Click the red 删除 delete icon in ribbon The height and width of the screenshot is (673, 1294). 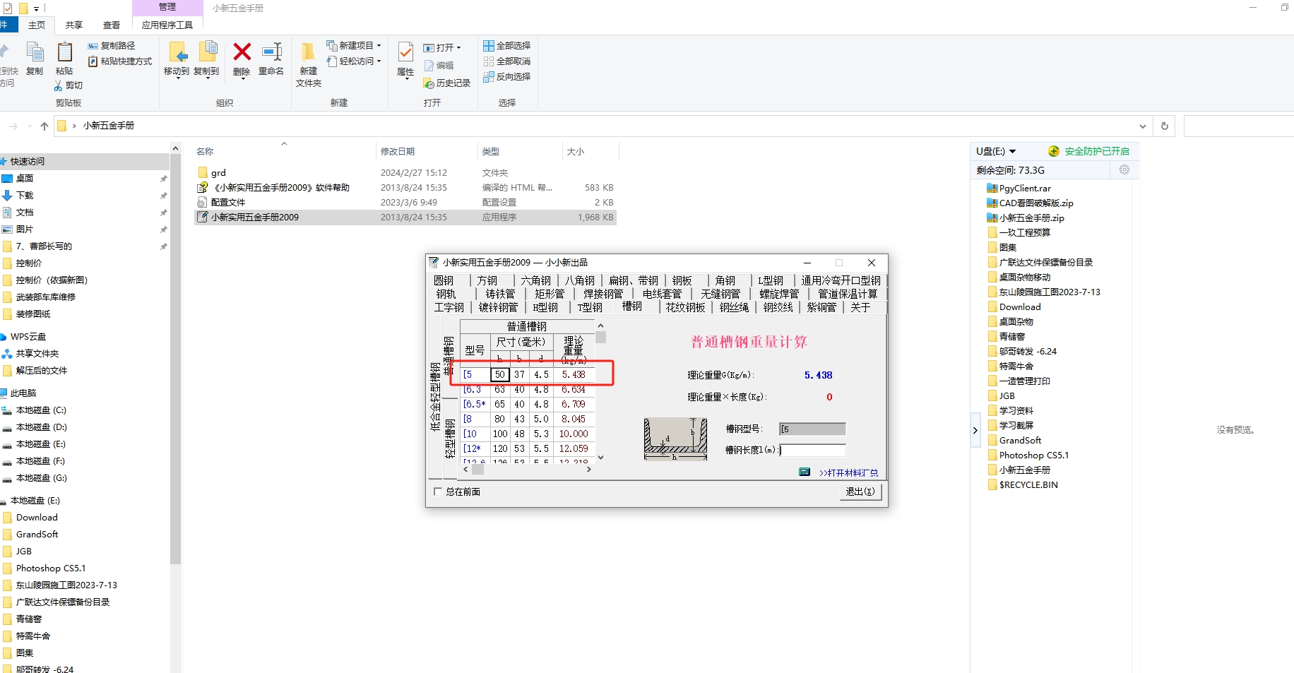[x=242, y=52]
